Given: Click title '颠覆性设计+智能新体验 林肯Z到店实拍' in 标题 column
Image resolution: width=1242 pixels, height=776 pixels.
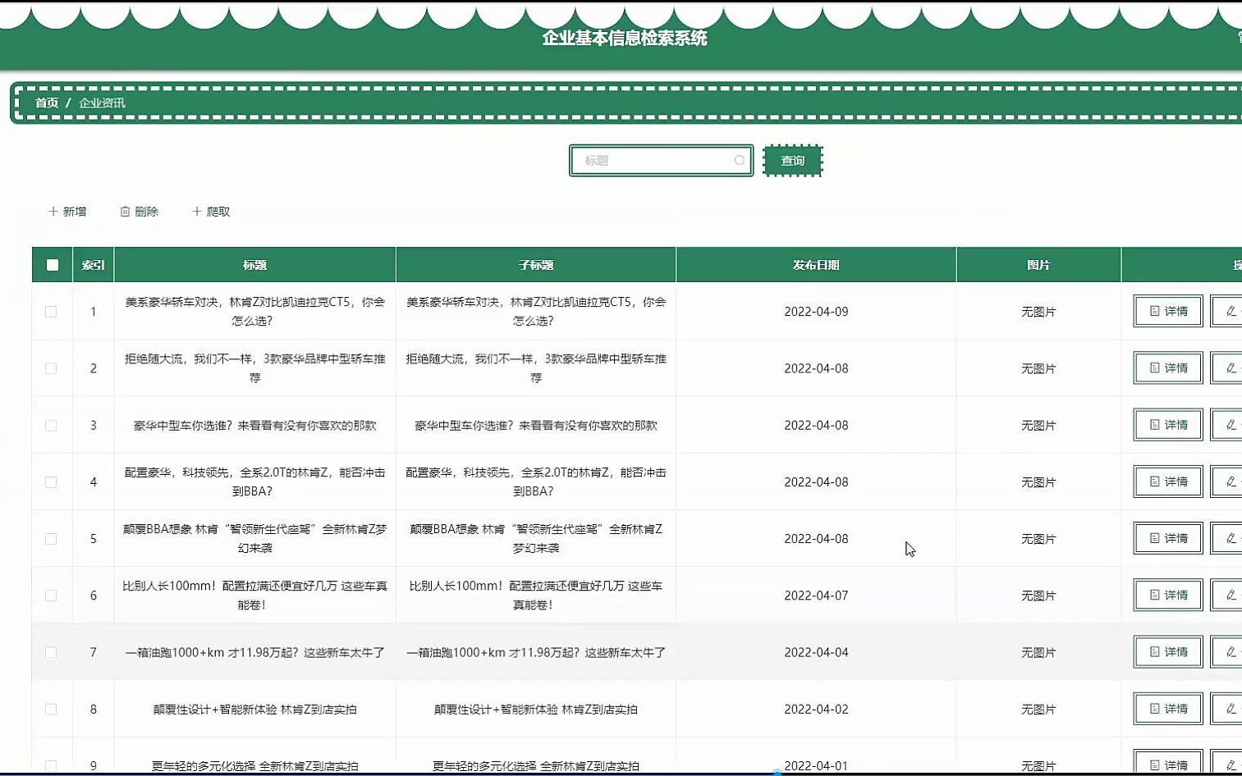Looking at the screenshot, I should 254,709.
